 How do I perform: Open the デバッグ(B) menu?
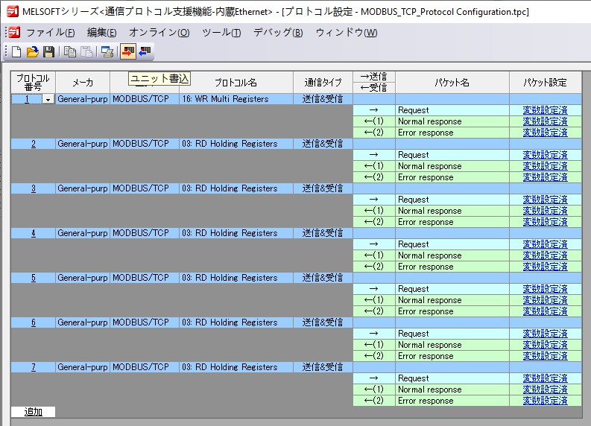(x=278, y=33)
